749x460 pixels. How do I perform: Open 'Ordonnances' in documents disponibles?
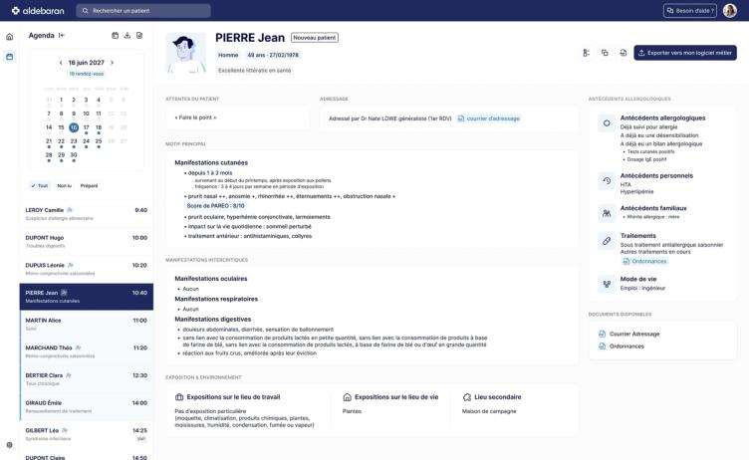point(626,346)
